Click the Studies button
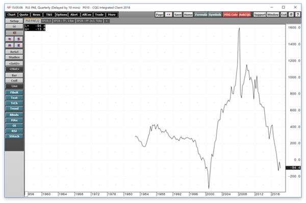306x203 pixels. coord(14,57)
